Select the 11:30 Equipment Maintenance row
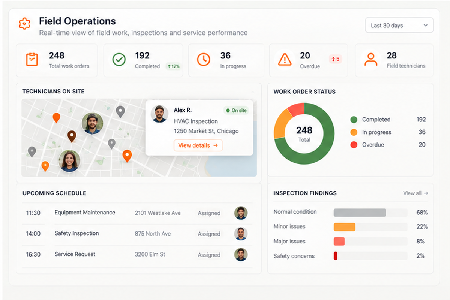The width and height of the screenshot is (450, 300). point(137,213)
